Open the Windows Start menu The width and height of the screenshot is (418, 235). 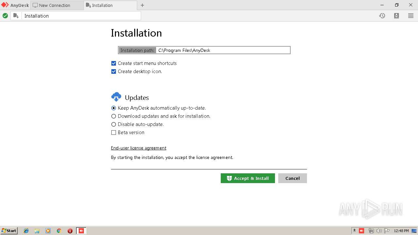pyautogui.click(x=9, y=231)
